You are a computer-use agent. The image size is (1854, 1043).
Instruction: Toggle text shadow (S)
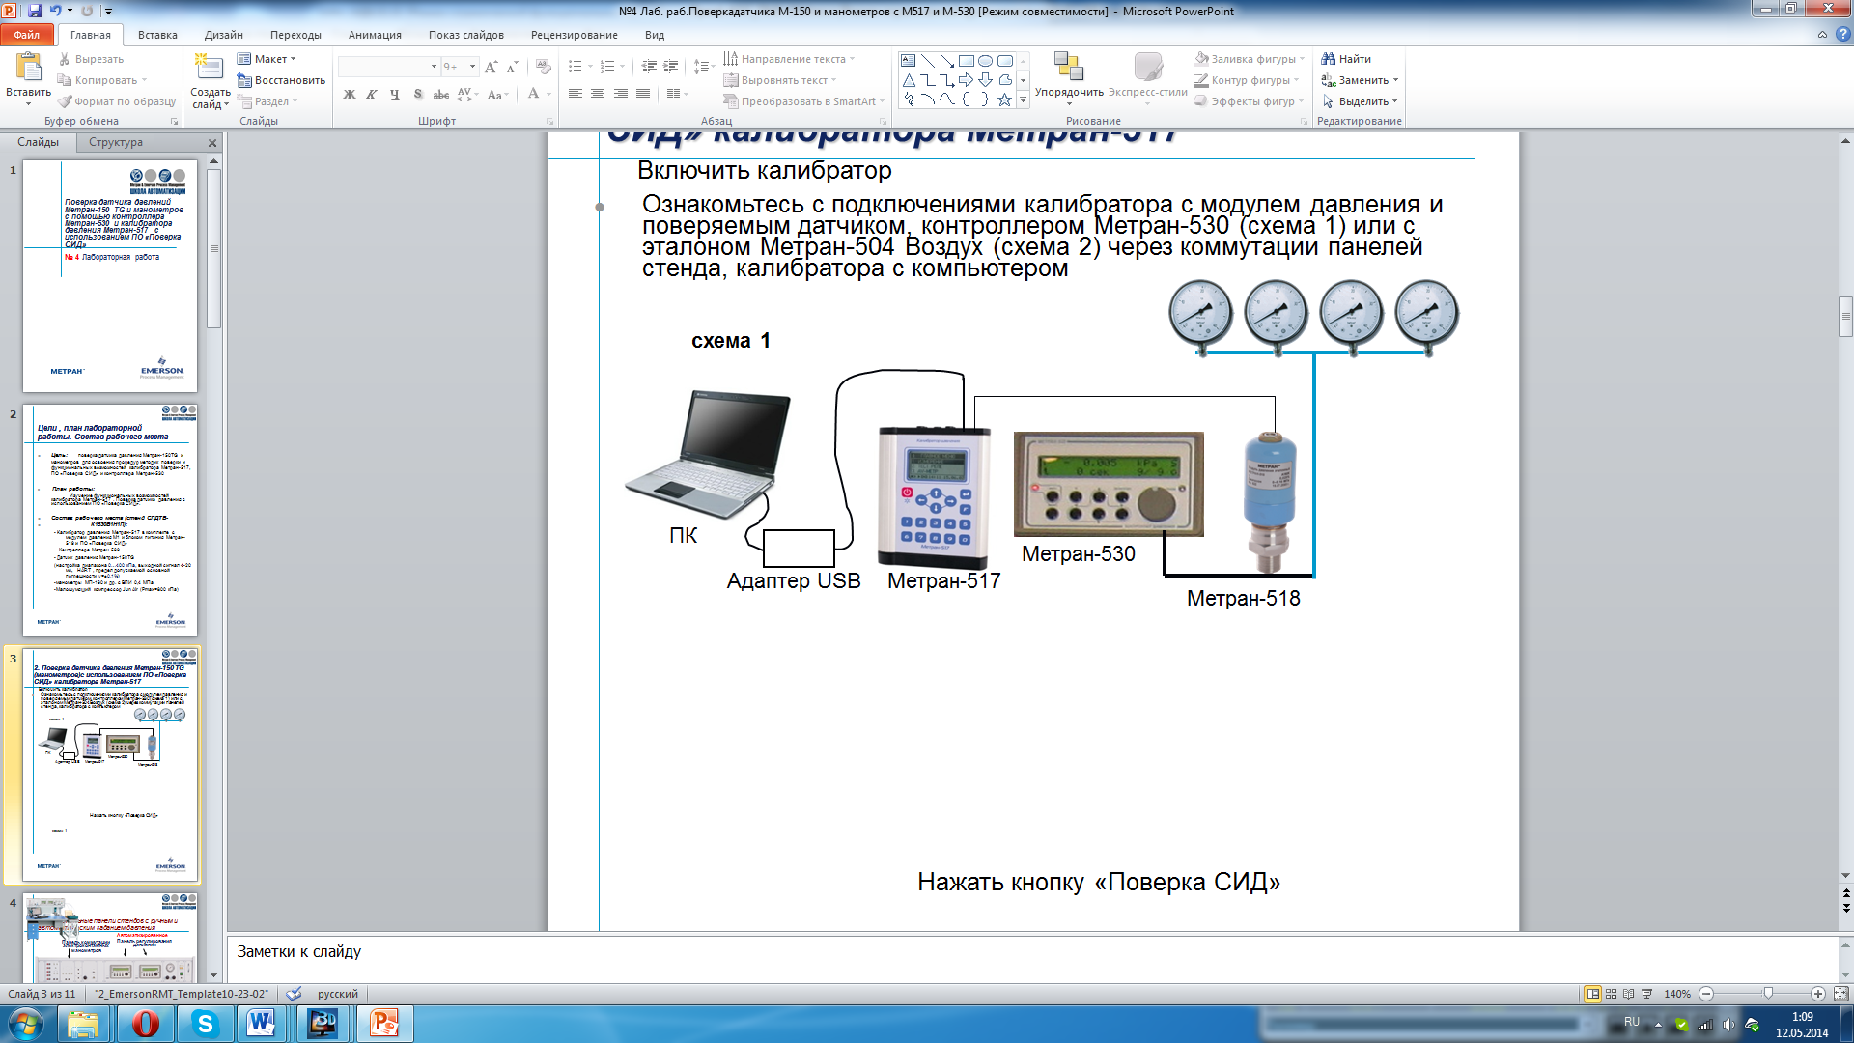418,95
